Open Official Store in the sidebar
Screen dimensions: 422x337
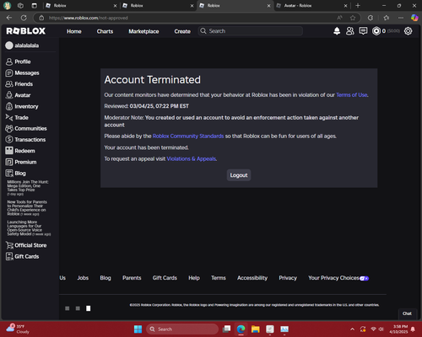point(26,245)
